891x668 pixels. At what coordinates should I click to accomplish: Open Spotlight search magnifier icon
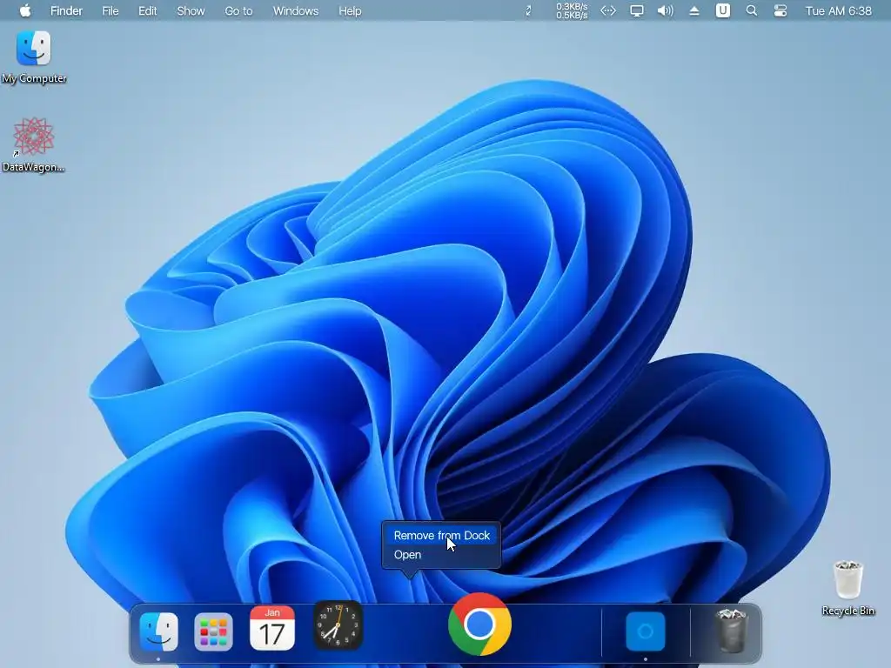pos(751,10)
